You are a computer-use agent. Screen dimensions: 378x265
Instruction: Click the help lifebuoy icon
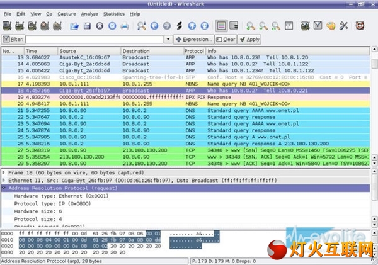tap(360, 26)
